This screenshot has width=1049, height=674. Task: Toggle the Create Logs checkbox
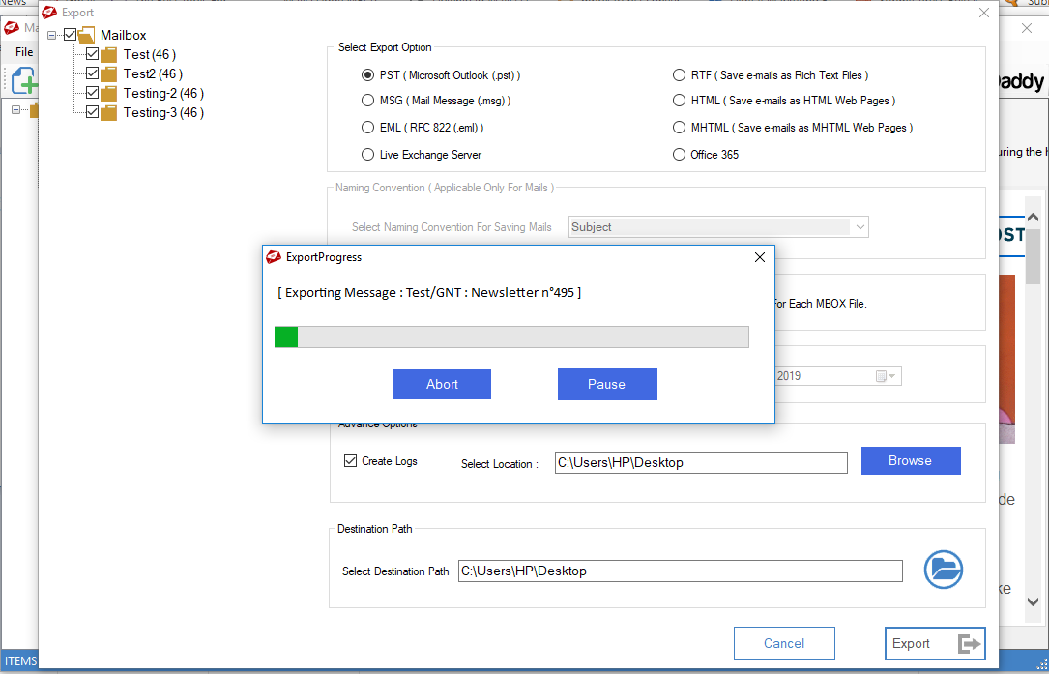(x=350, y=460)
